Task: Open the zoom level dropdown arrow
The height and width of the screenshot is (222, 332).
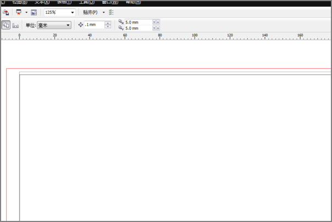Action: 73,13
